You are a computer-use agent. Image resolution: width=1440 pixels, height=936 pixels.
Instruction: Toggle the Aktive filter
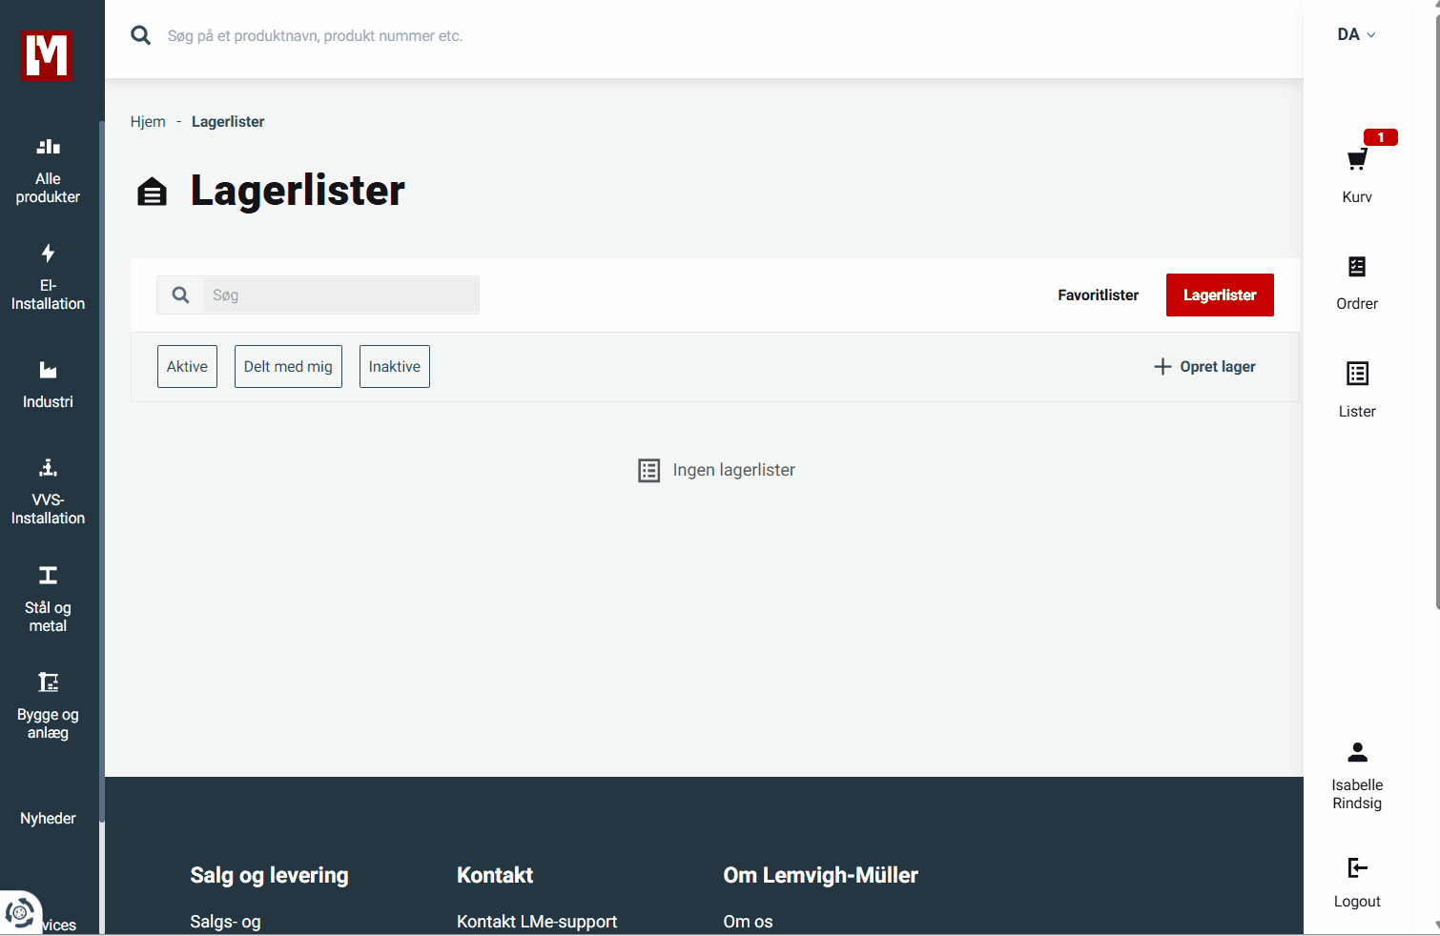pos(187,367)
